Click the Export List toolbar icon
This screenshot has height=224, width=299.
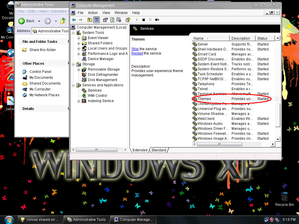[x=119, y=20]
